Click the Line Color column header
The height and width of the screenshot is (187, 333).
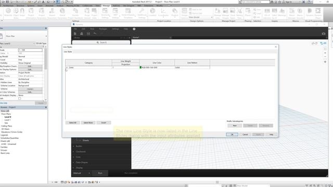(157, 63)
